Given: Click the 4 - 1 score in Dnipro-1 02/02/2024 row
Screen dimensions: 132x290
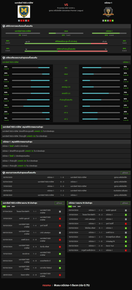Looking at the screenshot, I should 101,250.
